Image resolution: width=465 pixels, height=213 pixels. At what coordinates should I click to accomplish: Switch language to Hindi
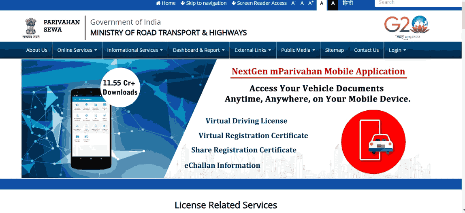pyautogui.click(x=348, y=3)
